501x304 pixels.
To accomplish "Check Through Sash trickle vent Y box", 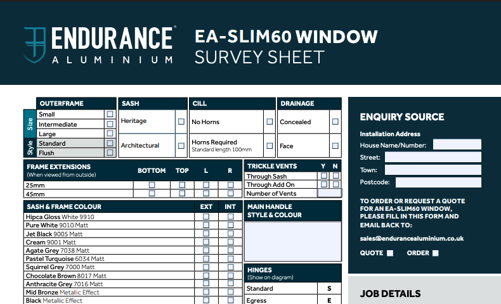I will [324, 176].
